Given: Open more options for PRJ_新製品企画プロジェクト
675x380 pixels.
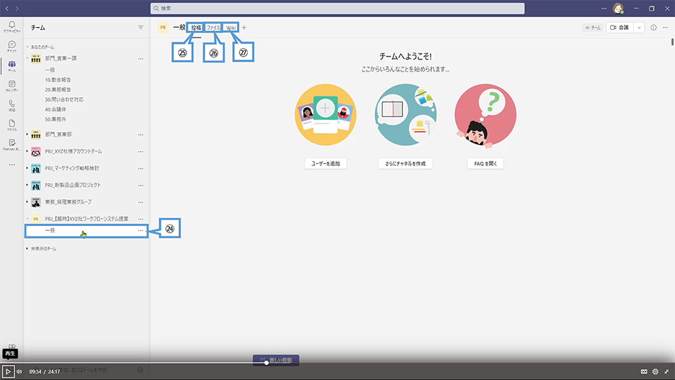Looking at the screenshot, I should point(140,185).
